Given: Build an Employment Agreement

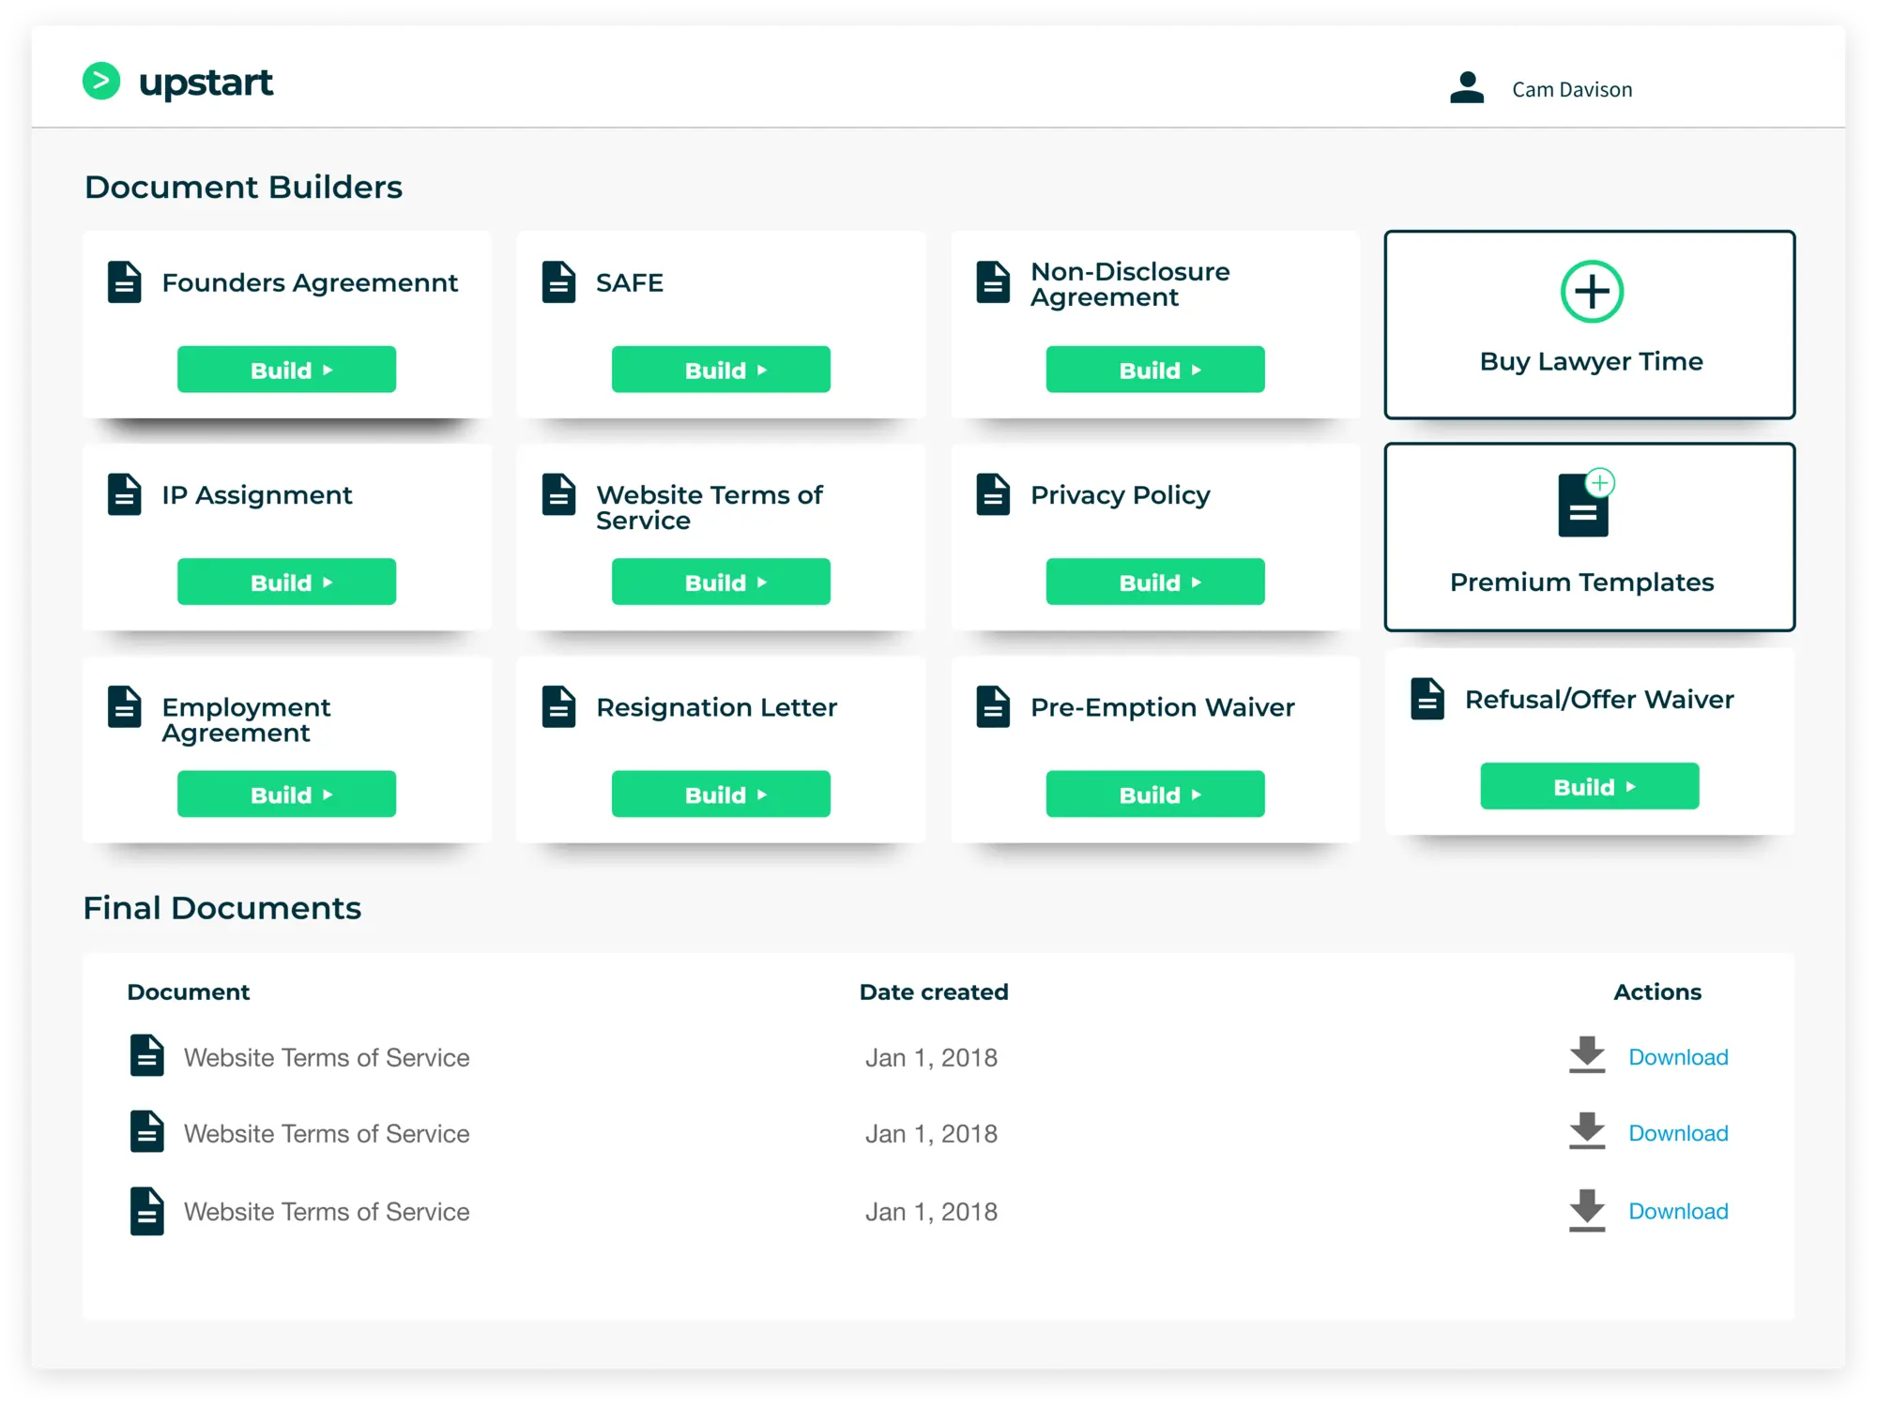Looking at the screenshot, I should pos(286,794).
